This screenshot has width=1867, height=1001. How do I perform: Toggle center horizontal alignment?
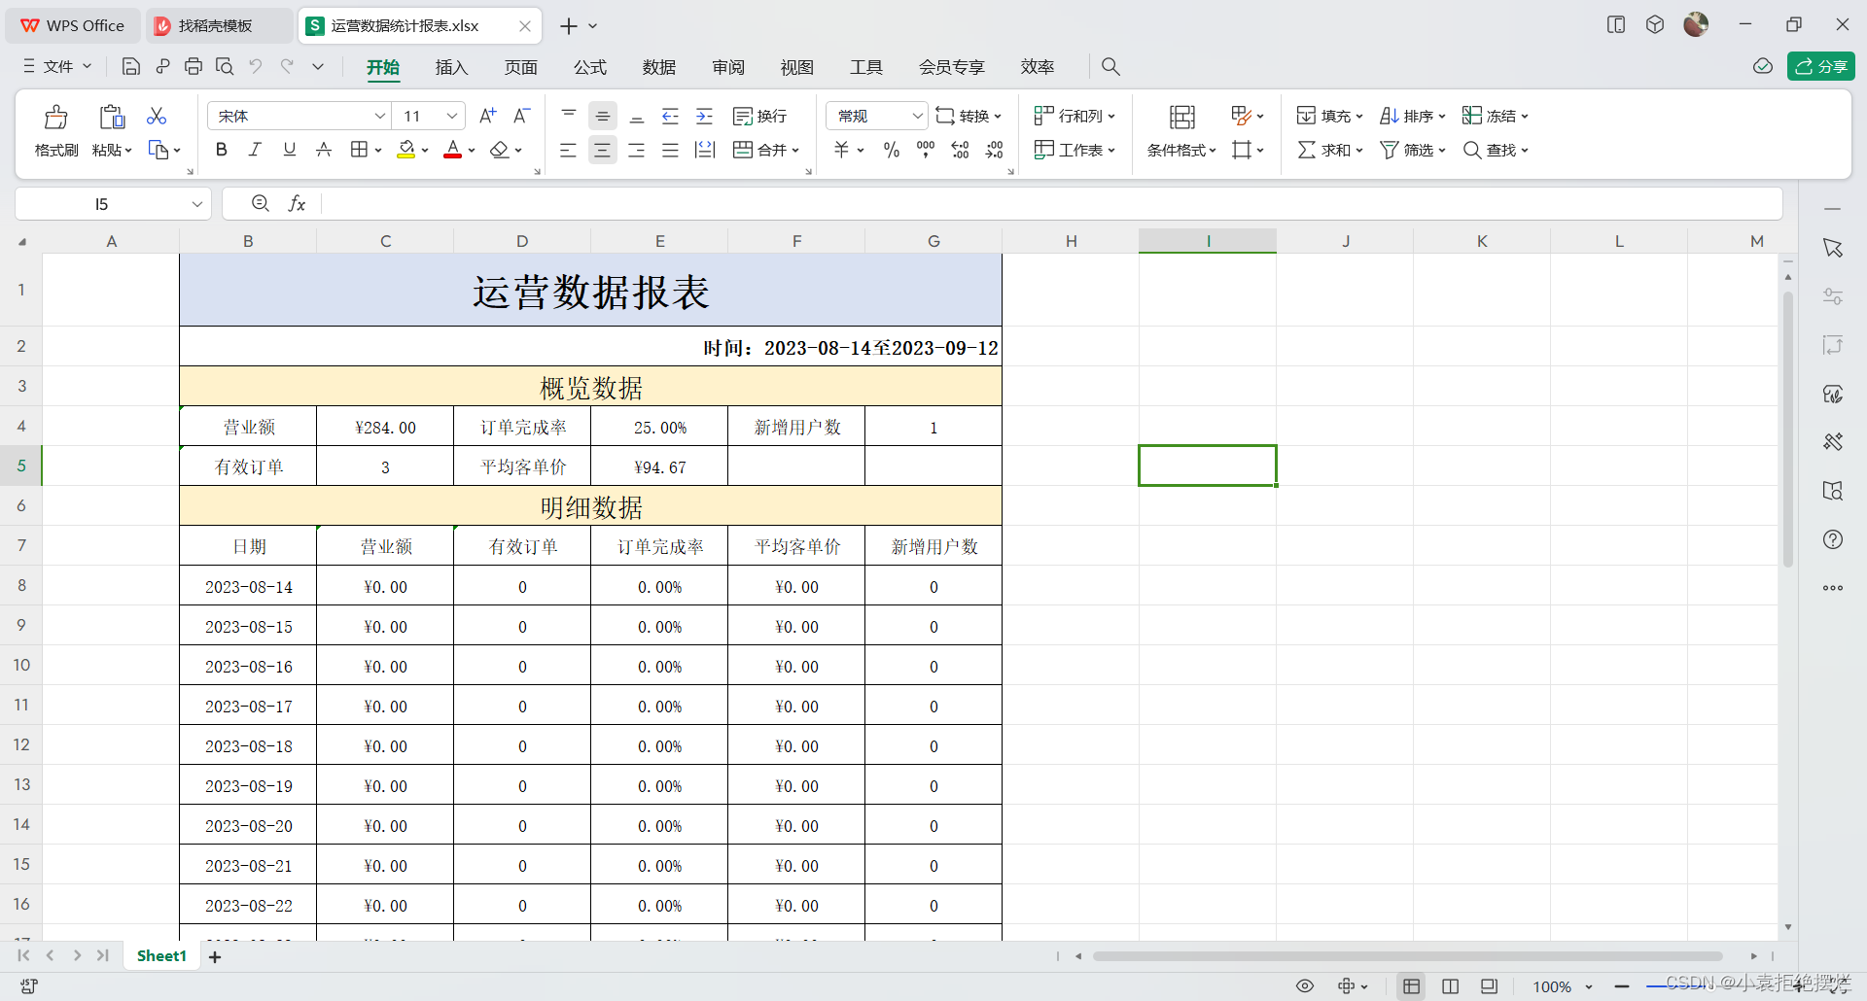(x=603, y=150)
